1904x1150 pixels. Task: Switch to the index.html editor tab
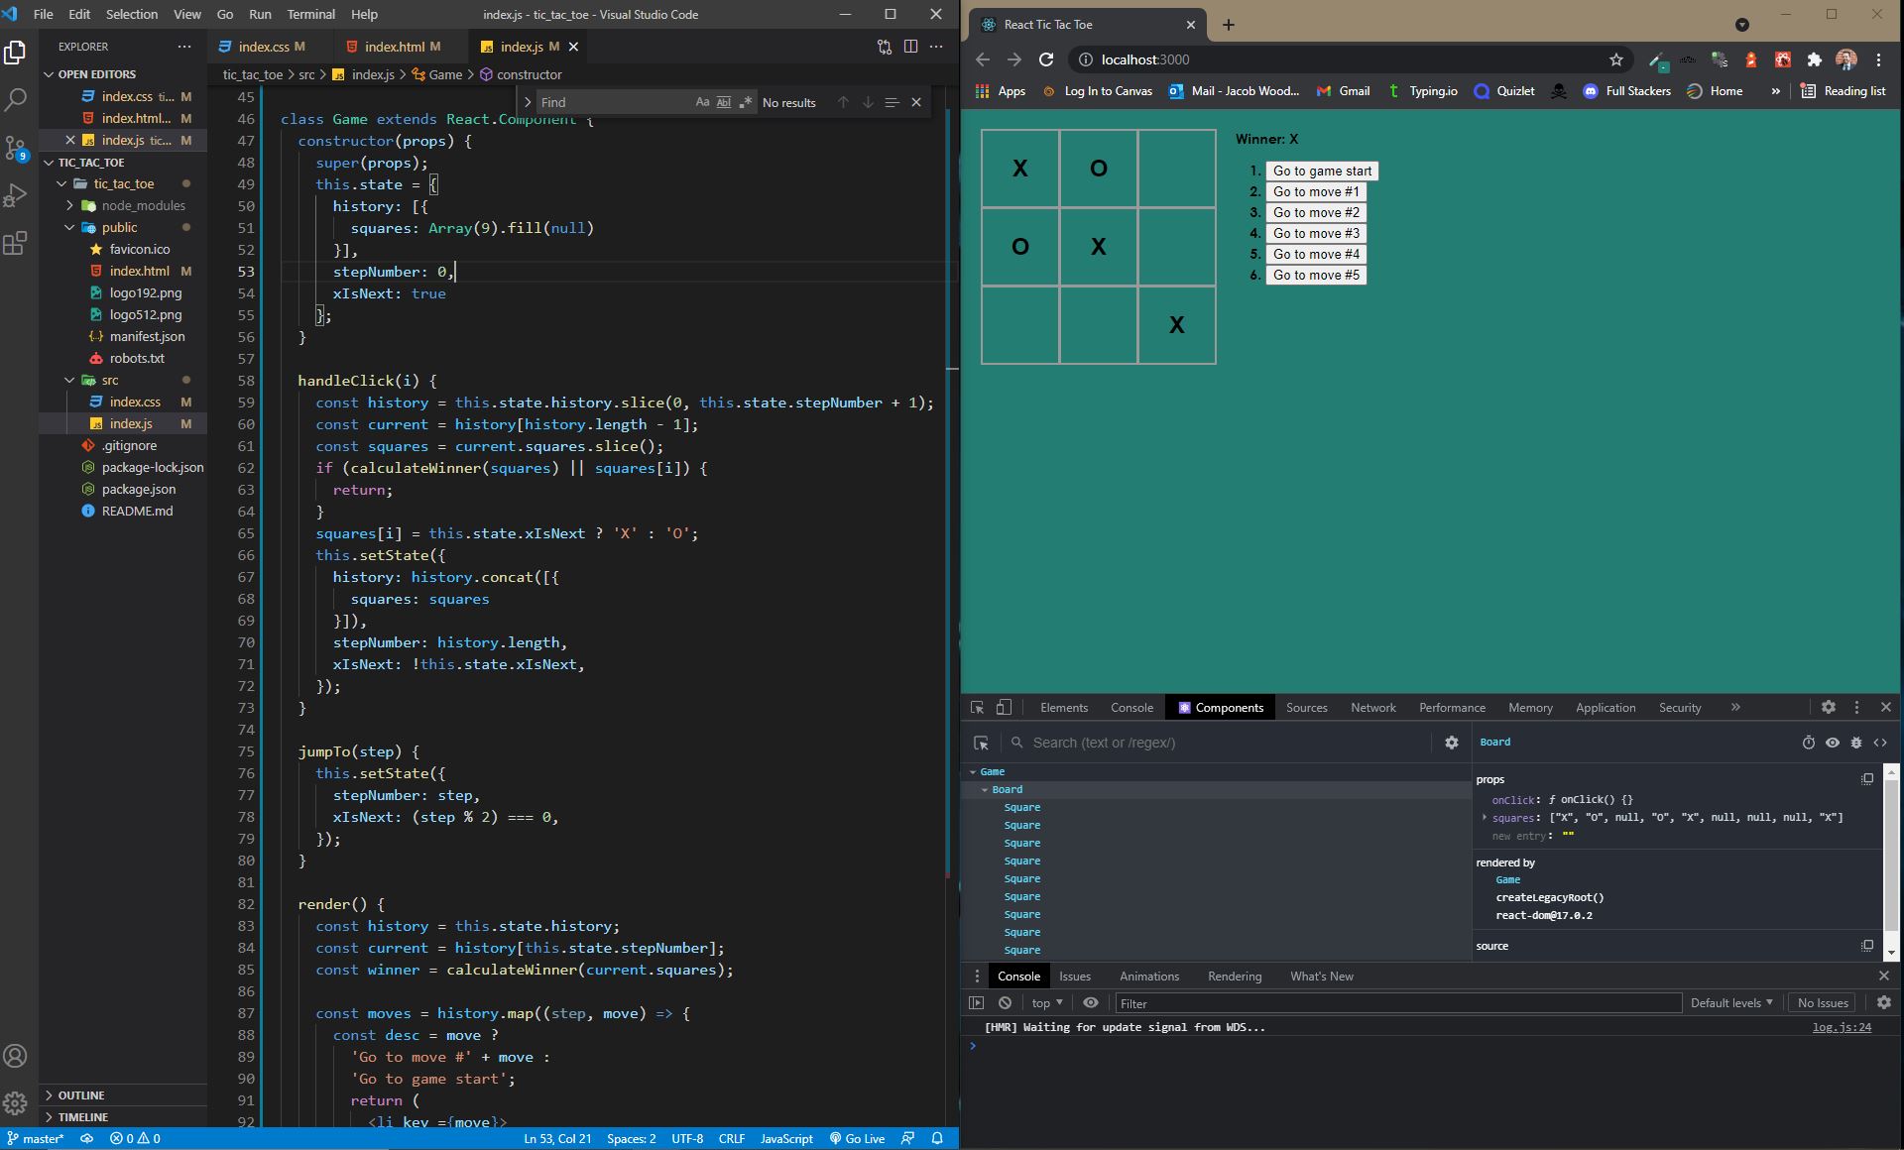[x=394, y=47]
